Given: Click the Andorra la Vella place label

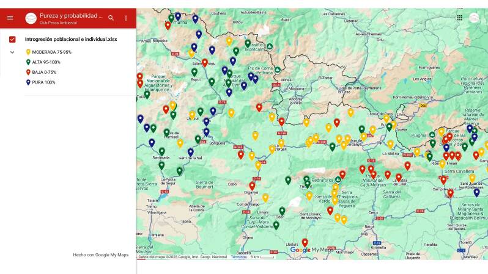Looking at the screenshot, I should coord(295,101).
